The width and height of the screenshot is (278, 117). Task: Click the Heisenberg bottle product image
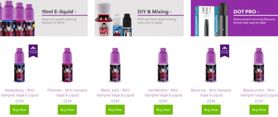pyautogui.click(x=19, y=65)
